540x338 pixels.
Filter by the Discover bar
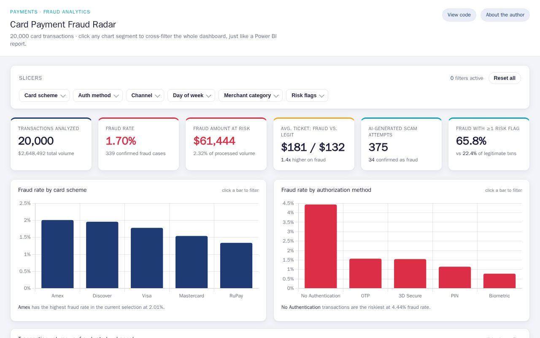pos(102,255)
